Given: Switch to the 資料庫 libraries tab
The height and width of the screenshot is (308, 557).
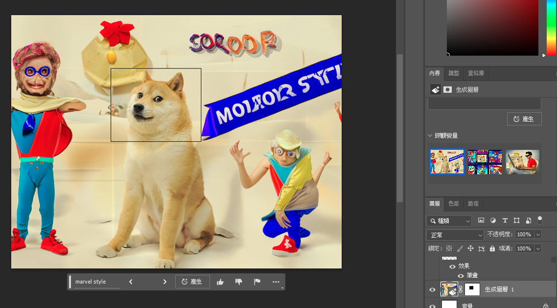Looking at the screenshot, I should coord(476,73).
